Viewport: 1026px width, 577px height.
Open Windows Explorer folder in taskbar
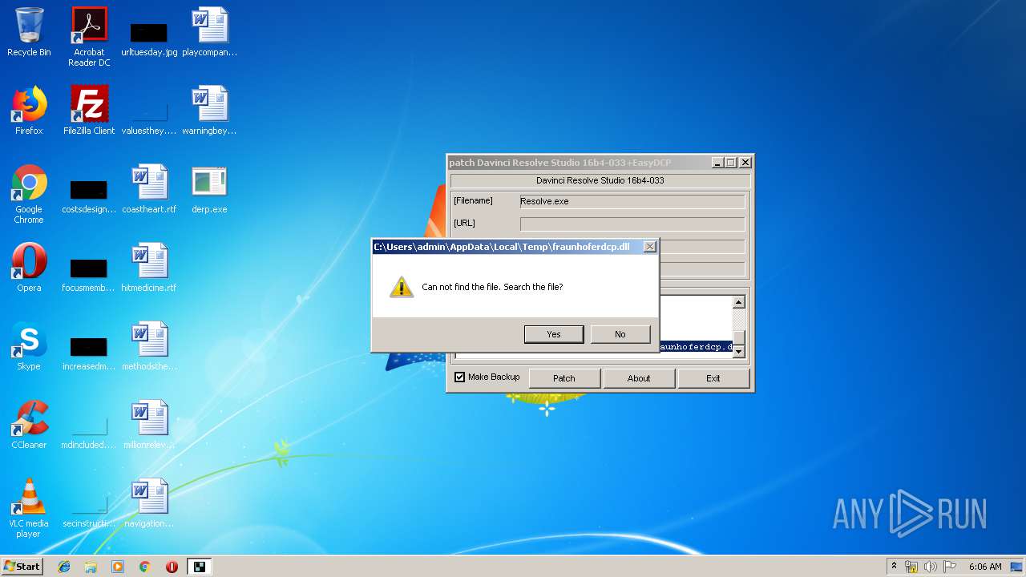91,567
